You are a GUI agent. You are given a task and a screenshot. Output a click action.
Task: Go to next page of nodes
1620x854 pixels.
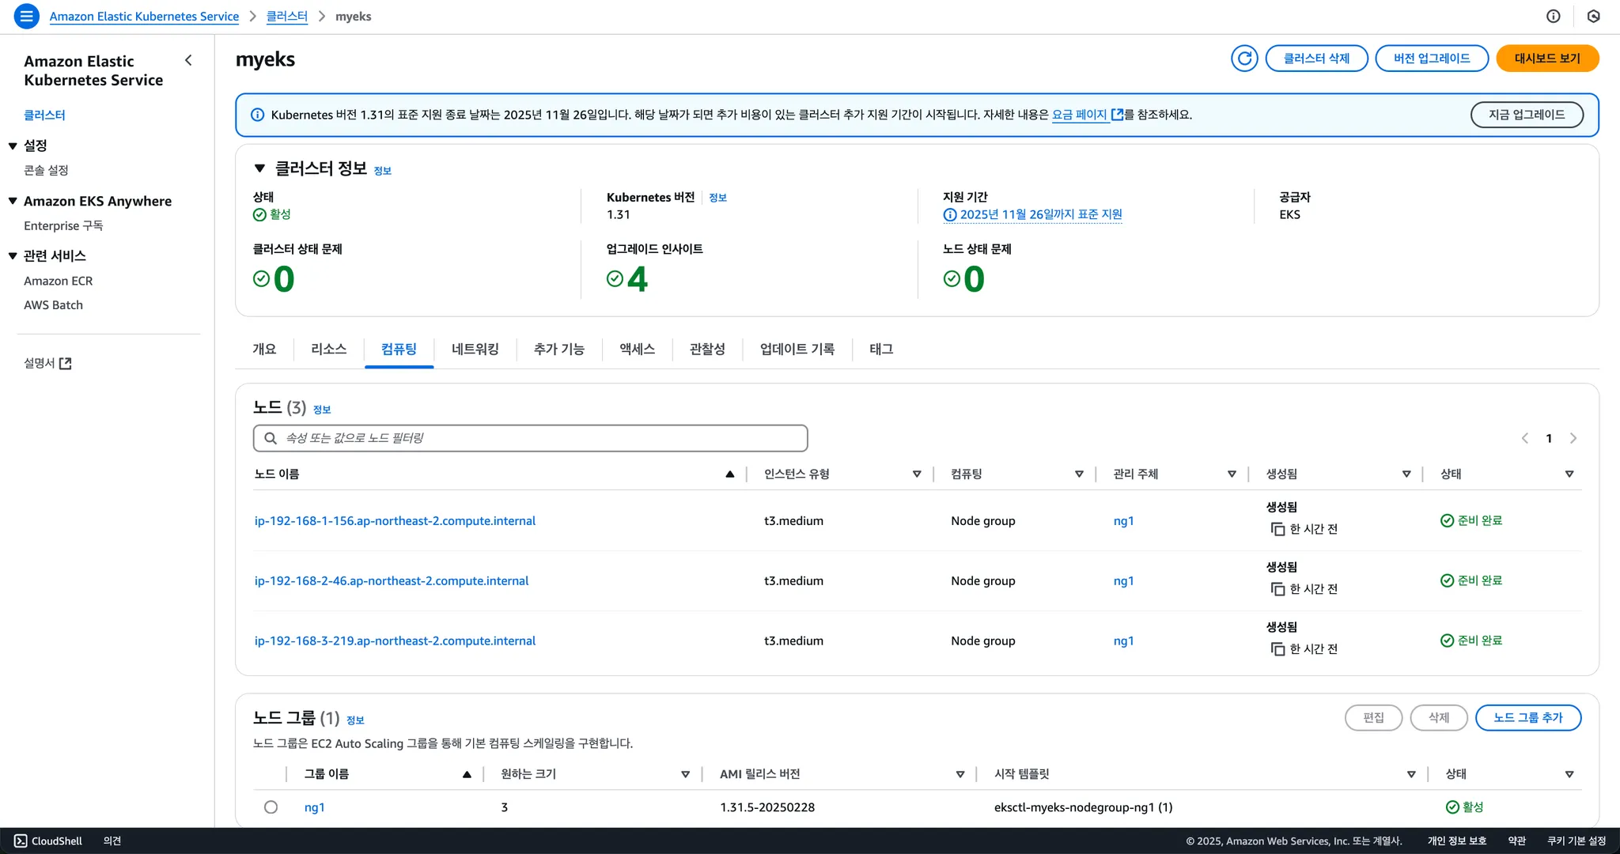coord(1573,438)
